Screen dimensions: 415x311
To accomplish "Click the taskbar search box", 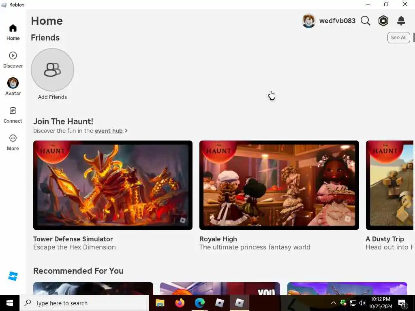I will tap(84, 303).
